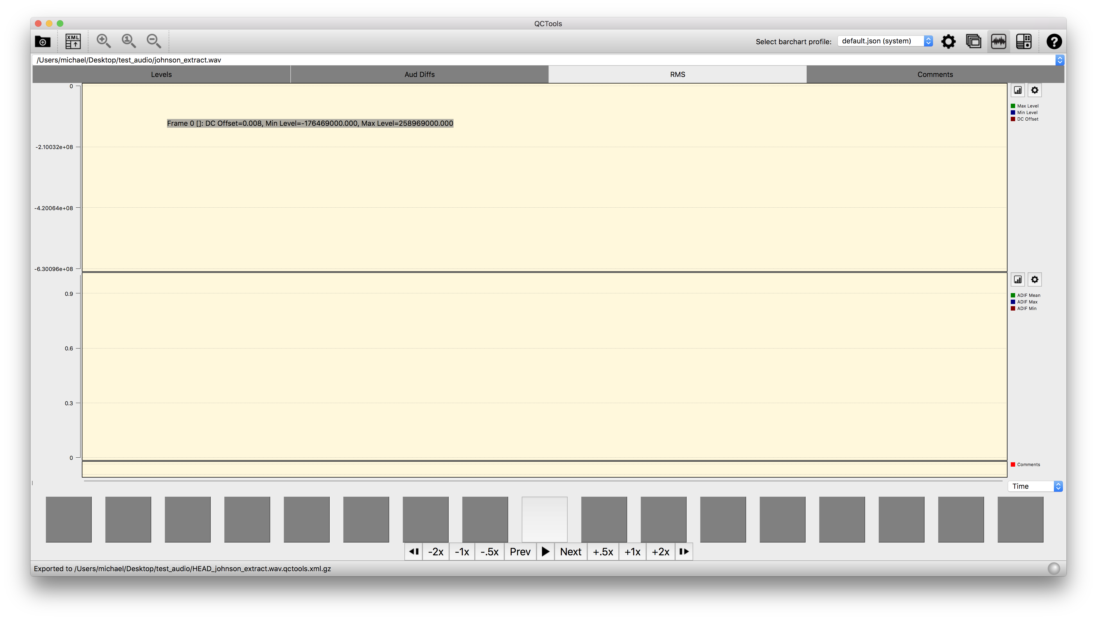Viewport: 1097px width, 620px height.
Task: Reset zoom to one-to-one
Action: point(129,41)
